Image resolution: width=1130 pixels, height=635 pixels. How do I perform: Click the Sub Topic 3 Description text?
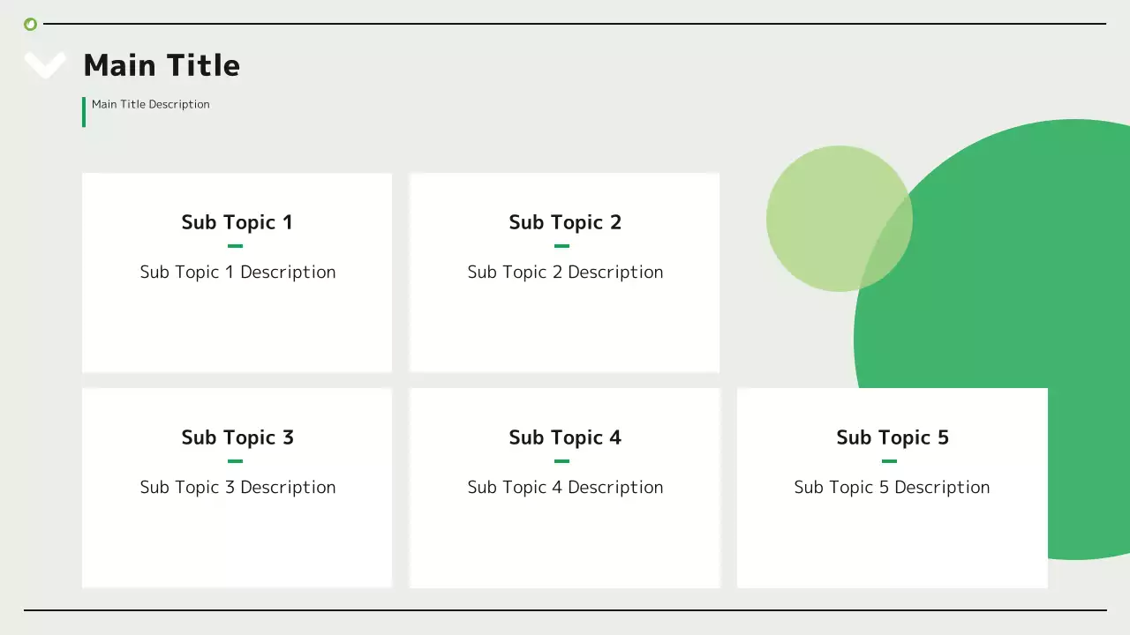tap(237, 487)
